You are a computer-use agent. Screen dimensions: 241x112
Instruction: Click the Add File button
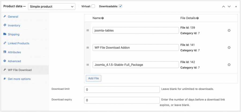coord(93,78)
